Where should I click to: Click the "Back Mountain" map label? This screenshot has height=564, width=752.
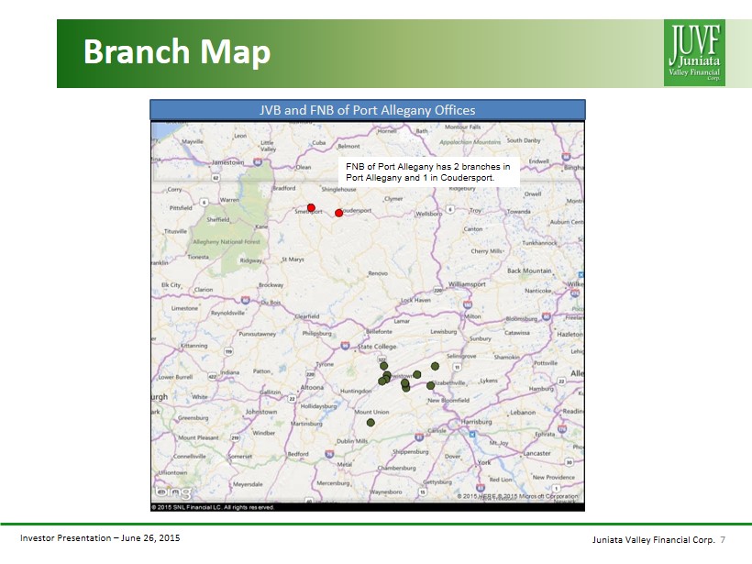(529, 271)
